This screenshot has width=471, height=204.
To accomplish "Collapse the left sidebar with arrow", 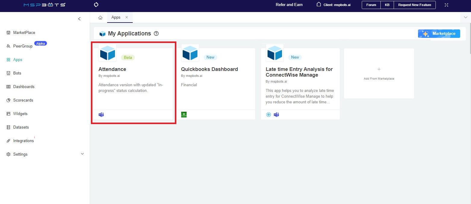I will pyautogui.click(x=79, y=19).
